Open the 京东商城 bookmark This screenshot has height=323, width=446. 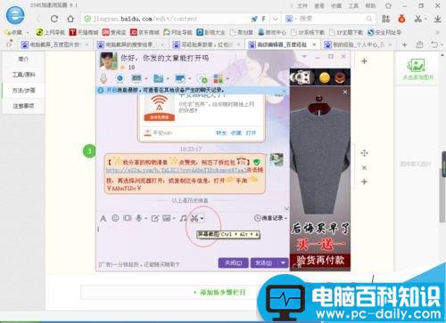145,32
